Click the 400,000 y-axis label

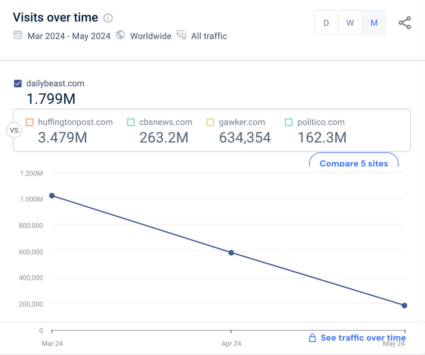(x=31, y=278)
